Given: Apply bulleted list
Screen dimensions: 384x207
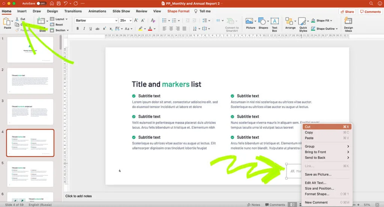Looking at the screenshot, I should coord(164,20).
